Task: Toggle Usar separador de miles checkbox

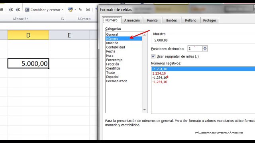Action: 153,56
